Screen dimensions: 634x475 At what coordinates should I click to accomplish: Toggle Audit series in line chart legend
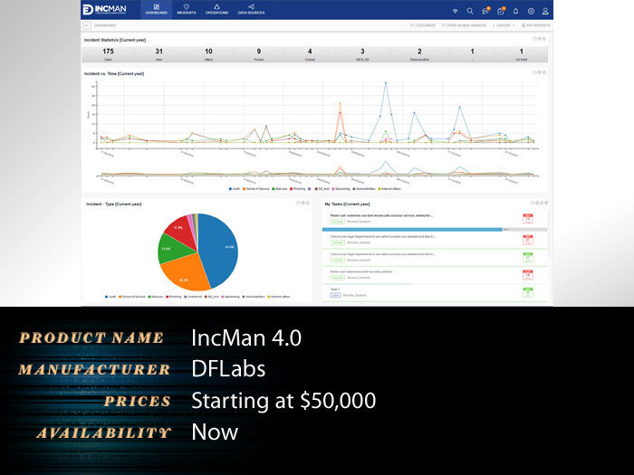pos(235,188)
